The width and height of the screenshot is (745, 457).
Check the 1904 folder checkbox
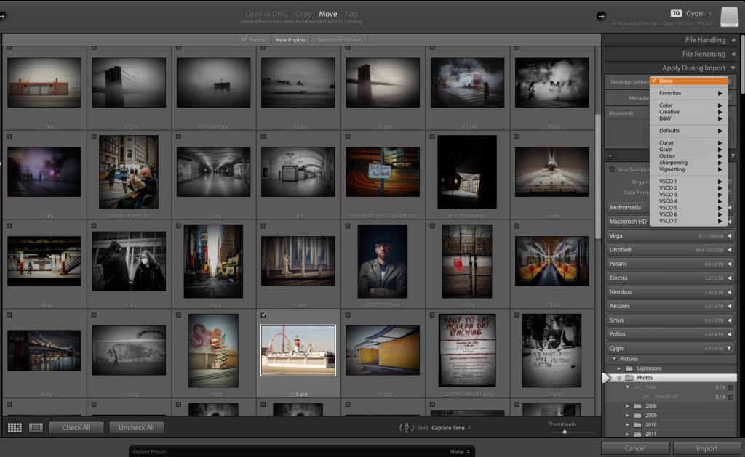coord(730,388)
